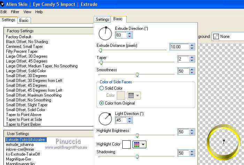Click the Taper slider handle
Viewport: 244px width, 165px height.
pyautogui.click(x=101, y=63)
